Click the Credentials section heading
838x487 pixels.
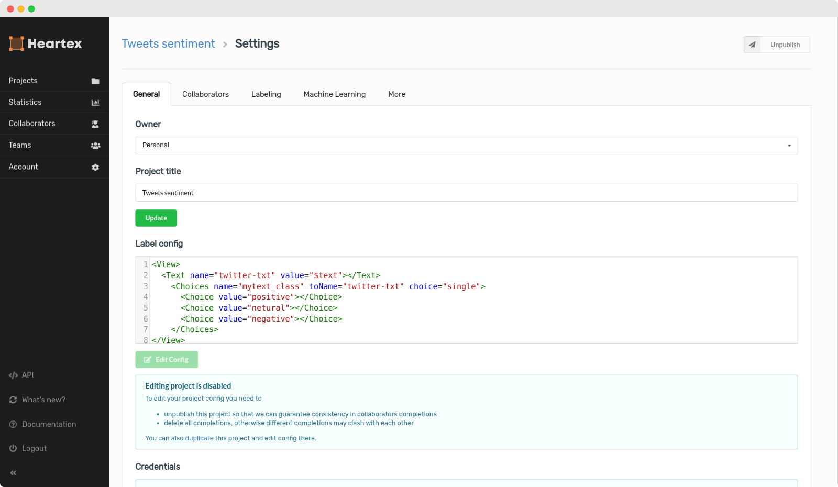click(x=158, y=467)
